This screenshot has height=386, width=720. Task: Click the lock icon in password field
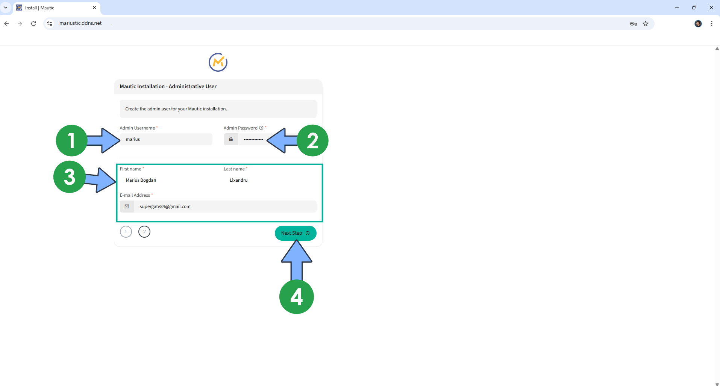[x=231, y=139]
